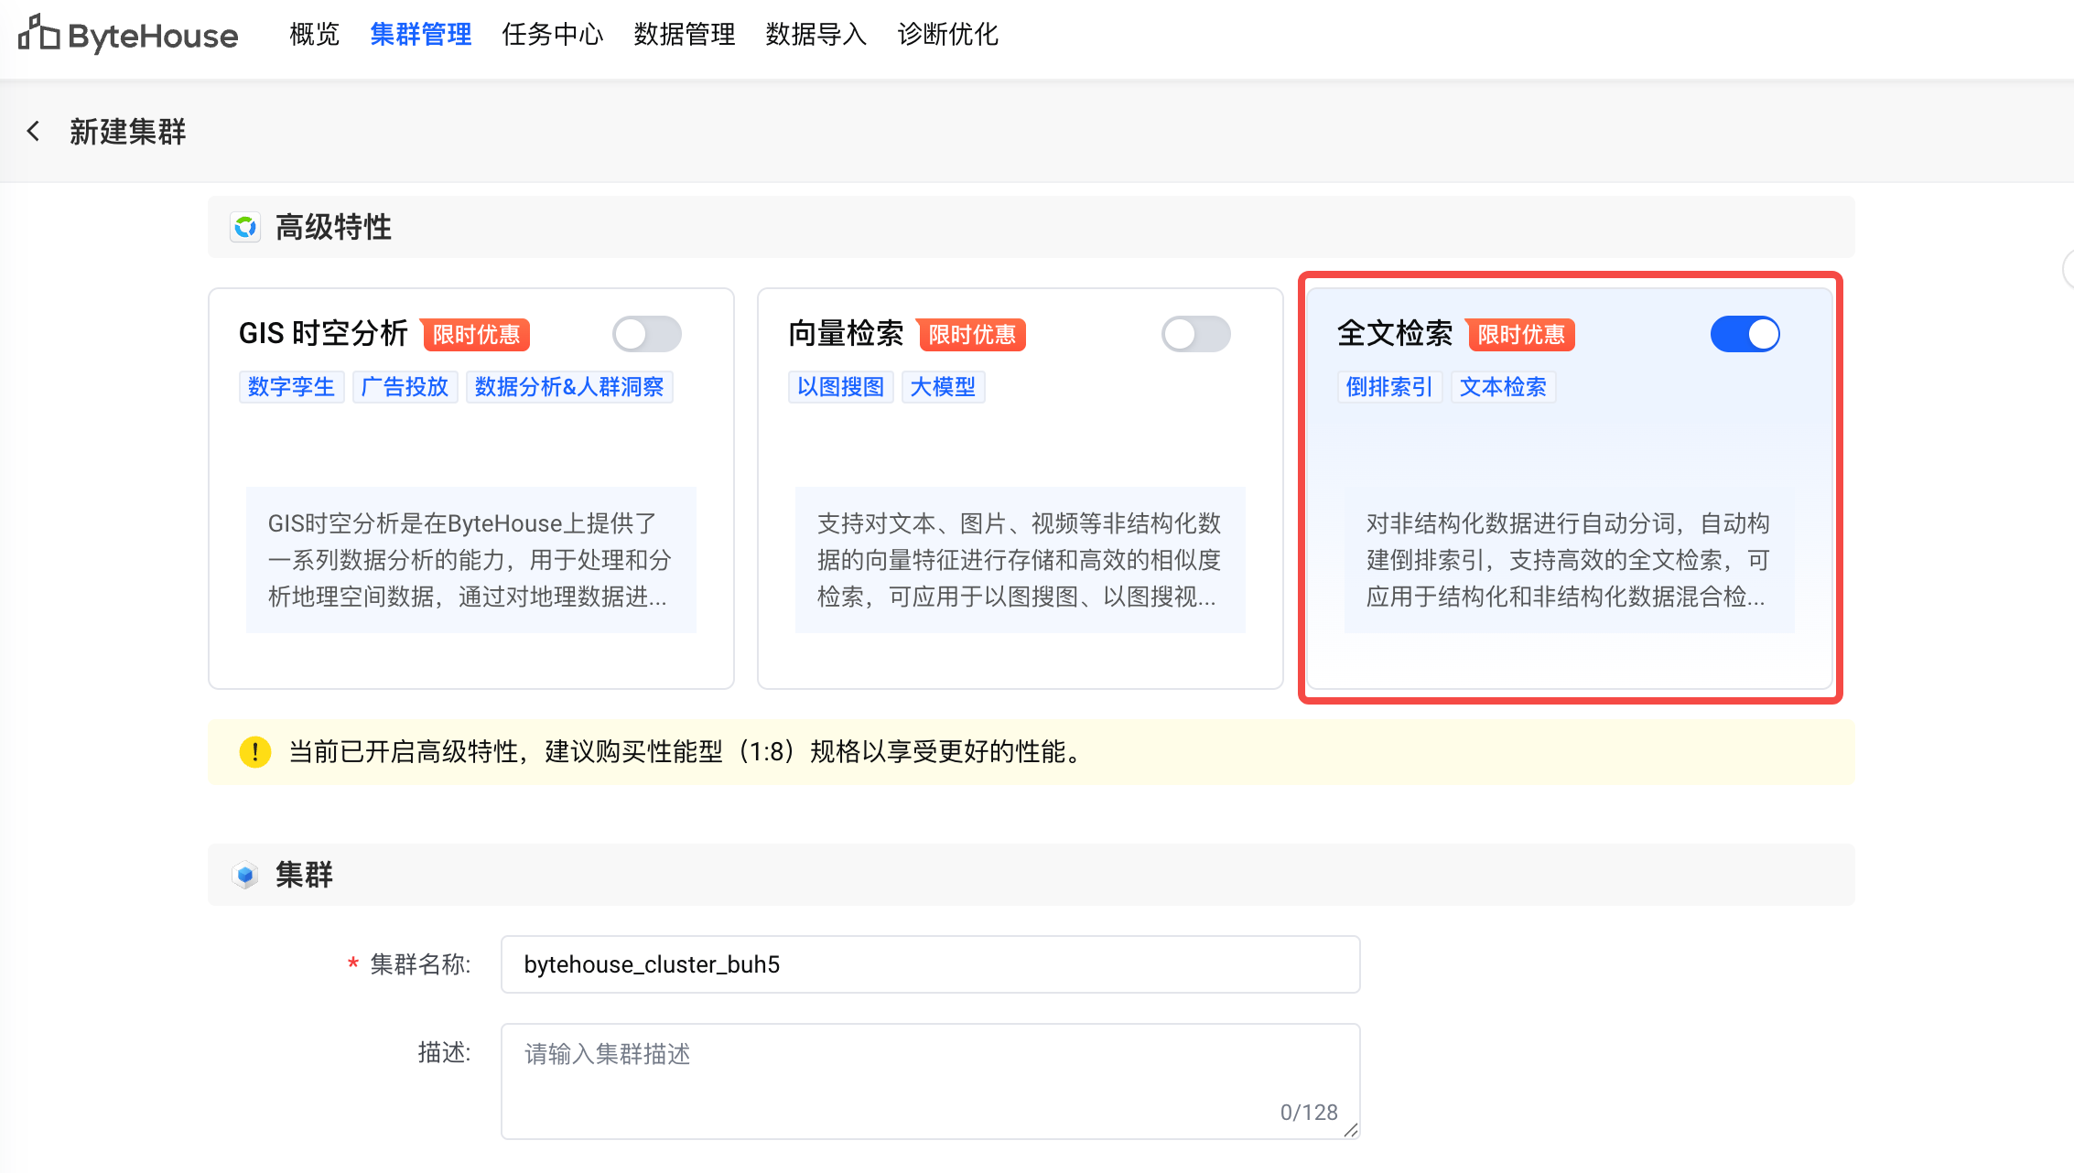Viewport: 2074px width, 1173px height.
Task: Click the 高级特性 section icon
Action: (x=245, y=227)
